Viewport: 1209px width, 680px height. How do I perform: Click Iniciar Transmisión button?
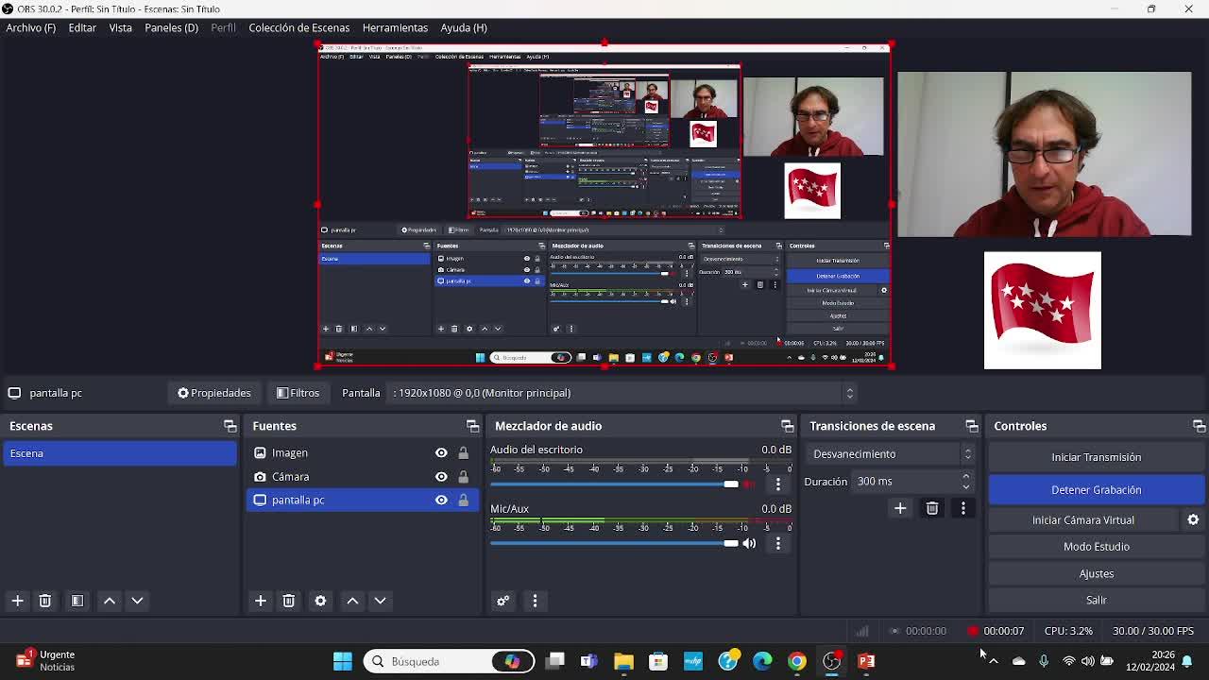click(x=1096, y=457)
